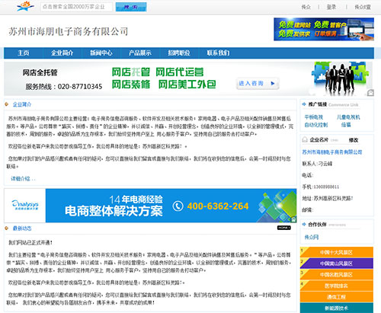This screenshot has height=313, width=381.
Task: Open the number 3 orange 中国名胜风景区 tile
Action: pos(337,274)
